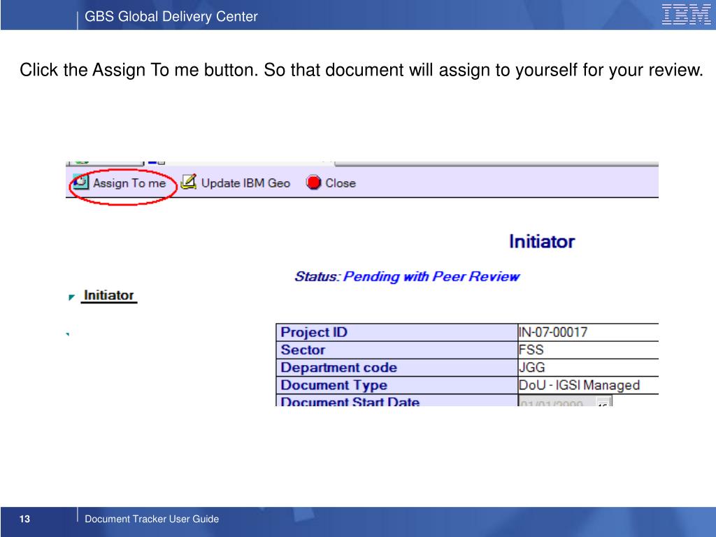
Task: Click the Project ID field label
Action: (x=314, y=332)
